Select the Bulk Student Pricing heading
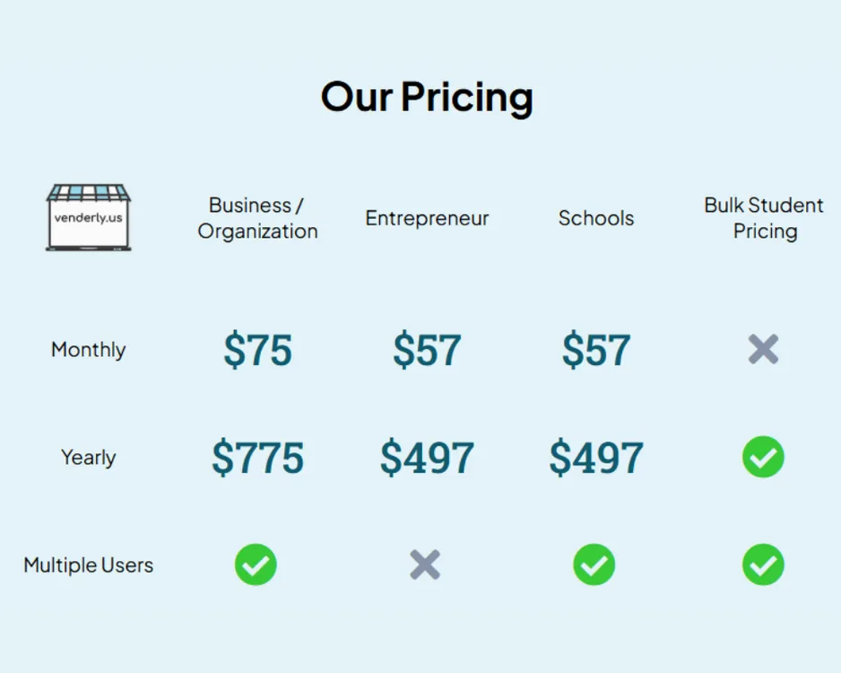The image size is (841, 673). 764,218
